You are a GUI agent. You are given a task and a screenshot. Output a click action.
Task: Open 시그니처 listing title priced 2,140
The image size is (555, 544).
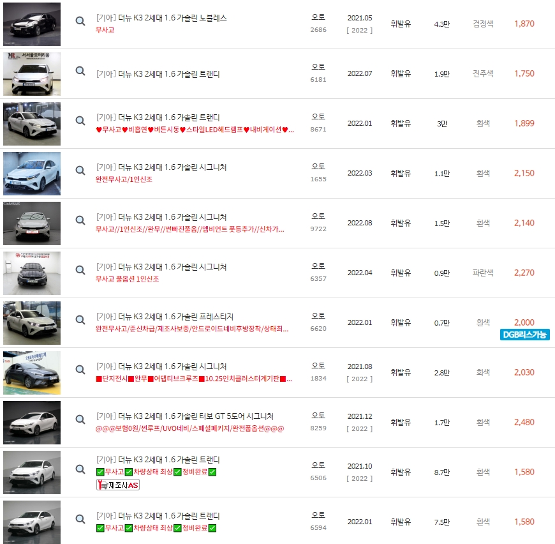[x=161, y=216]
